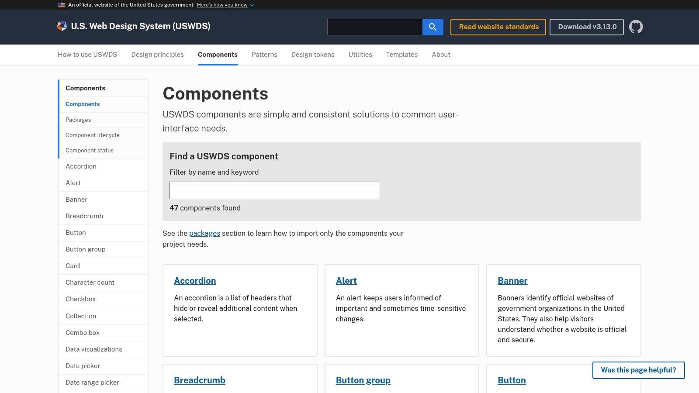
Task: Open Packages in sidebar
Action: pyautogui.click(x=104, y=120)
